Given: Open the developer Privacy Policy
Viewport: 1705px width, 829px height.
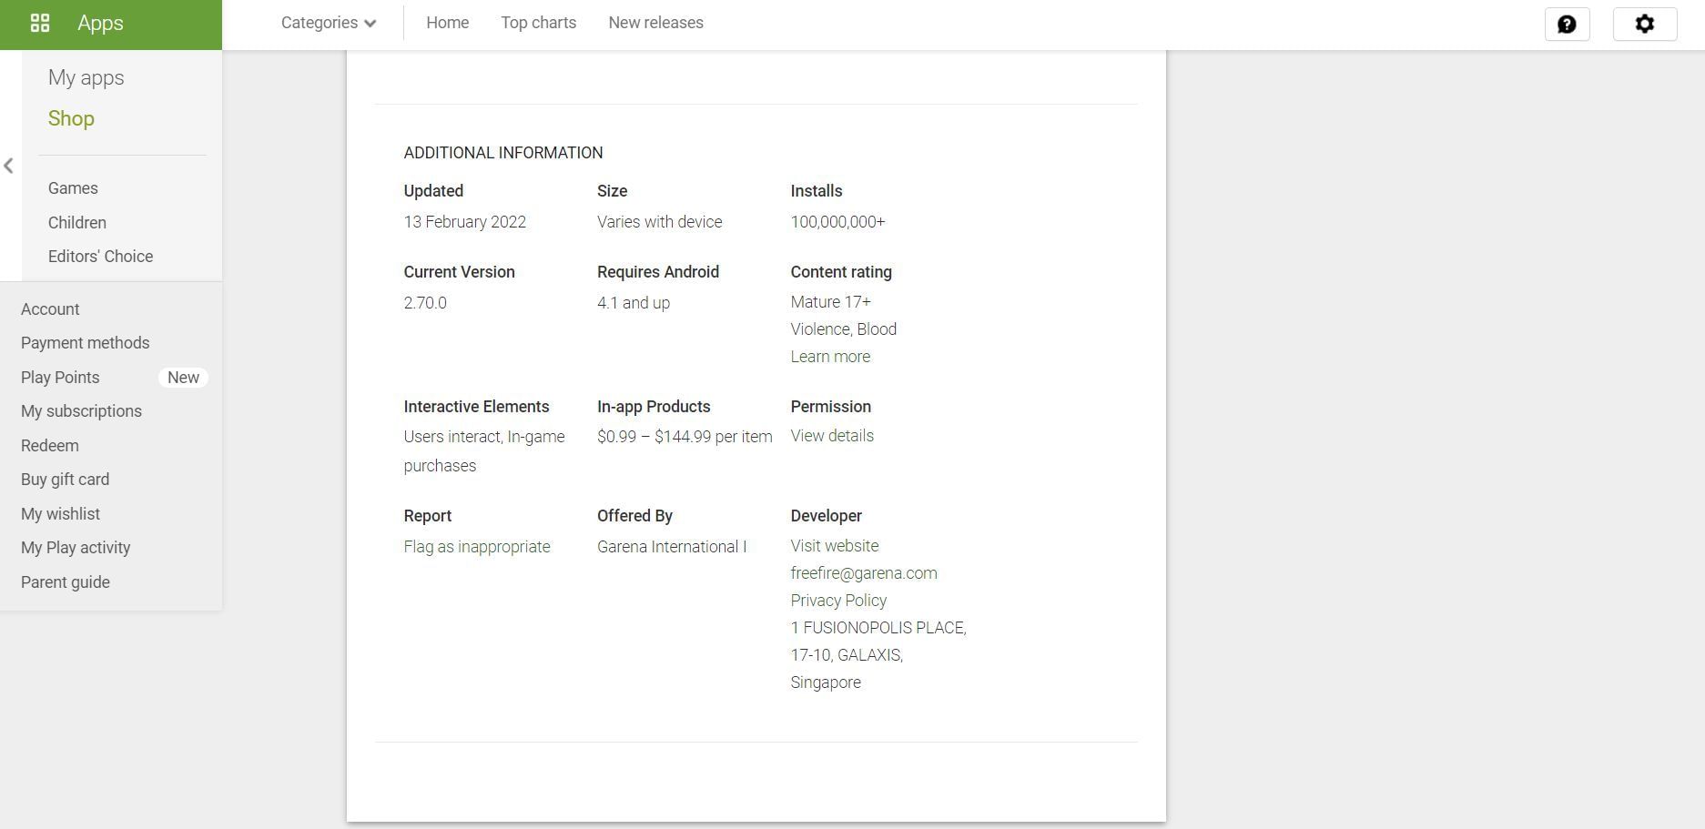Looking at the screenshot, I should [837, 601].
